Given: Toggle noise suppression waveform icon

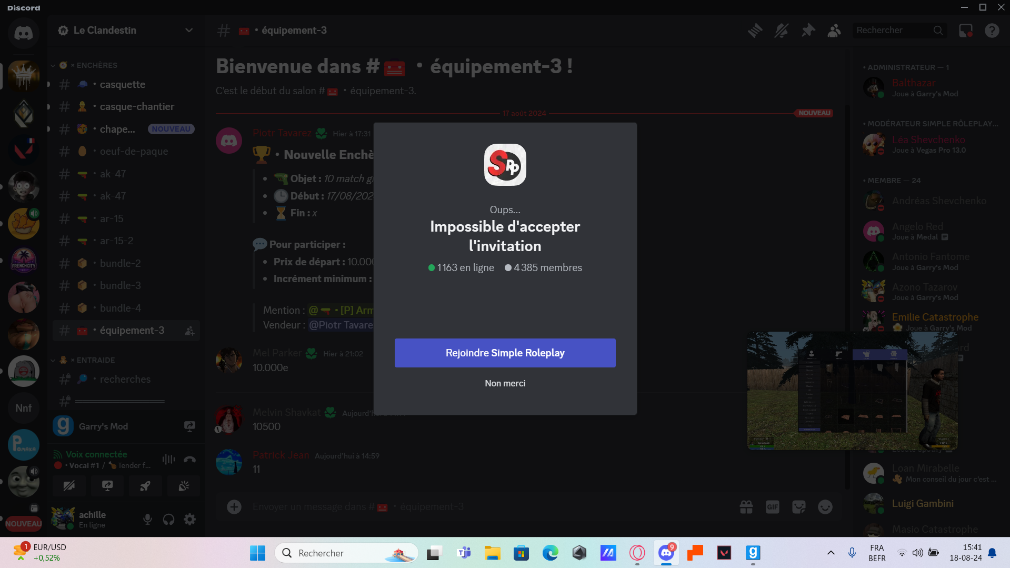Looking at the screenshot, I should [168, 460].
